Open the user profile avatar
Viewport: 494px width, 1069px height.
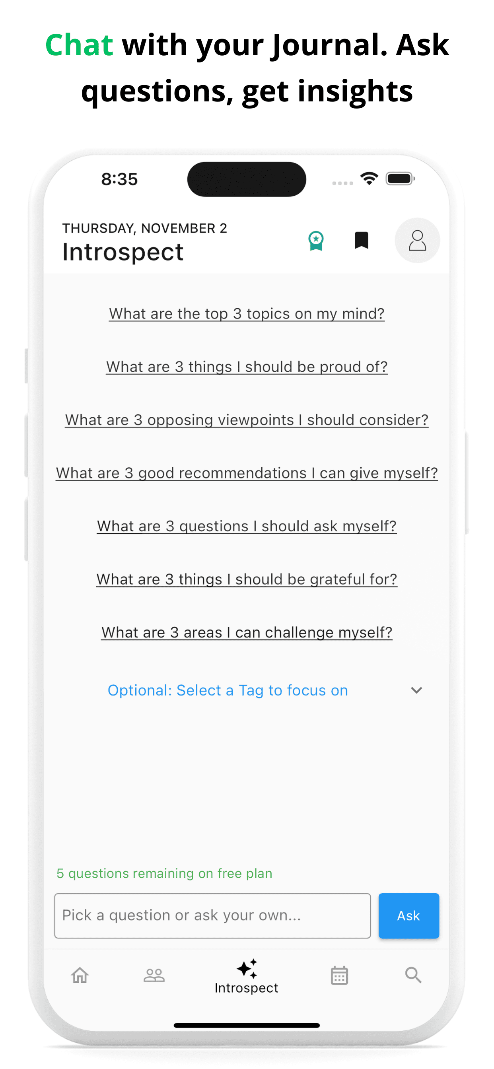tap(417, 240)
